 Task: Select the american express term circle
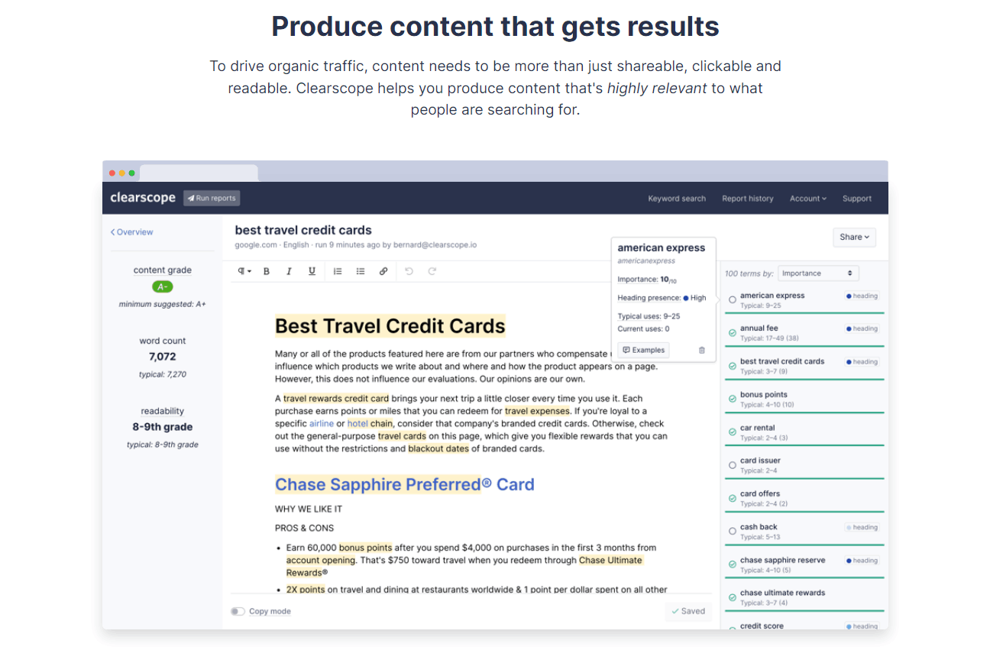(733, 300)
